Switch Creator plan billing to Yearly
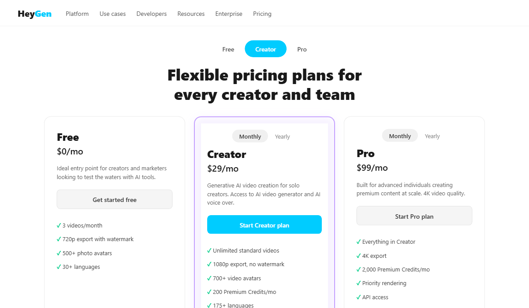529x308 pixels. [282, 136]
